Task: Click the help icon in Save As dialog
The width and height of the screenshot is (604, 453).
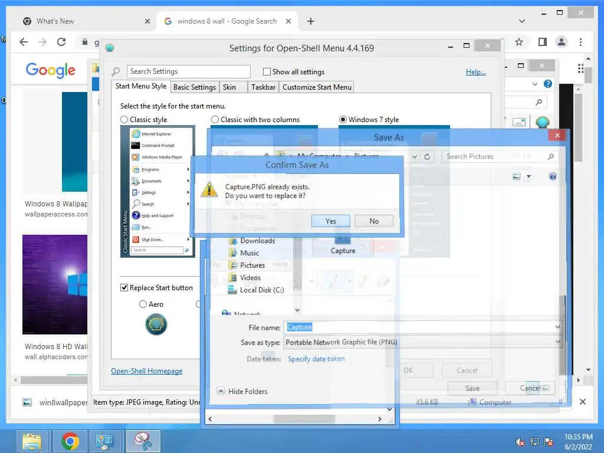Action: (x=553, y=176)
